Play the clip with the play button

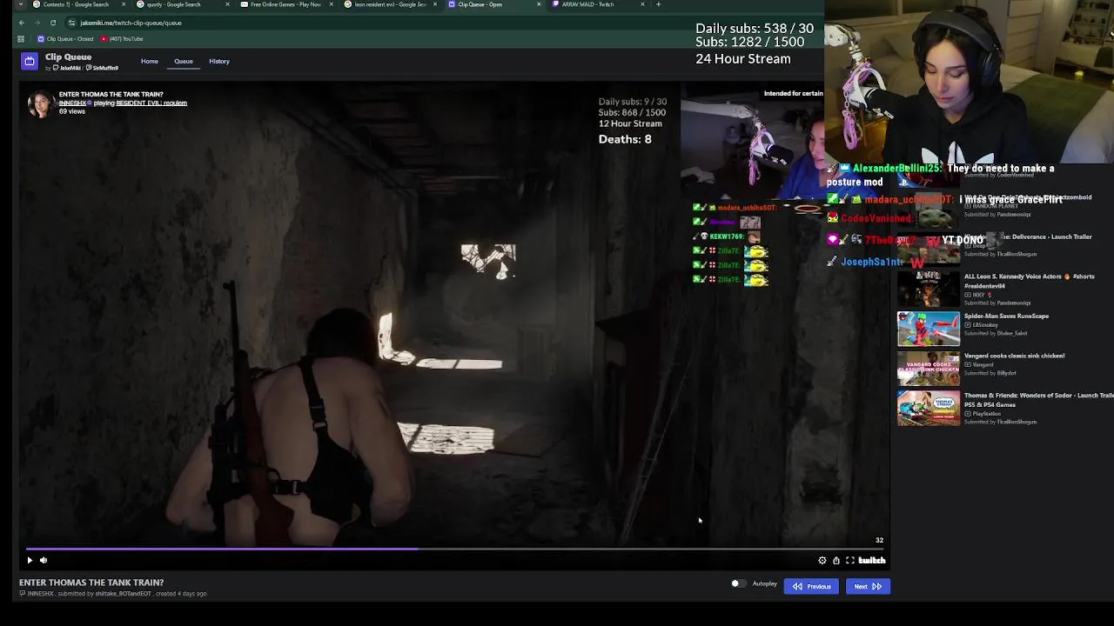click(30, 561)
